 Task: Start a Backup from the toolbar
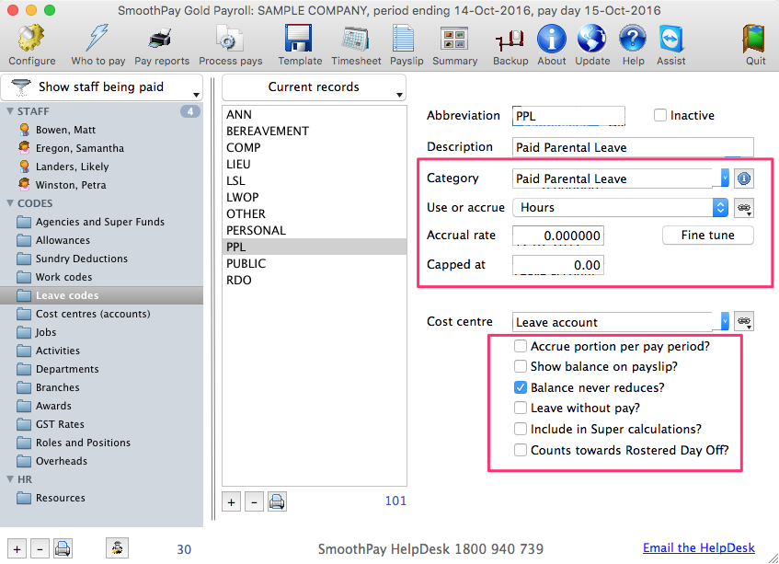point(510,45)
